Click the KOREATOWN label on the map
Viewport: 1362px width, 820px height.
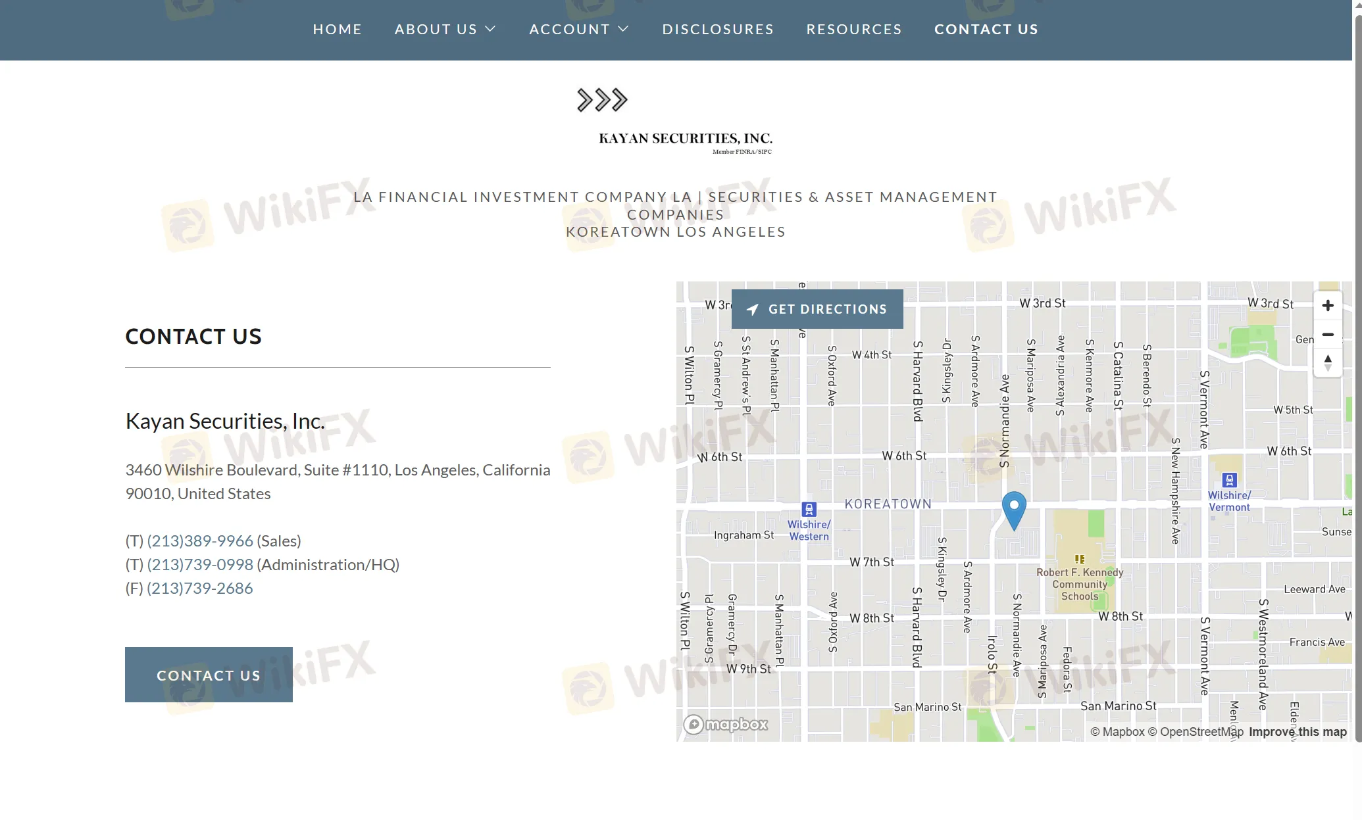(x=888, y=504)
